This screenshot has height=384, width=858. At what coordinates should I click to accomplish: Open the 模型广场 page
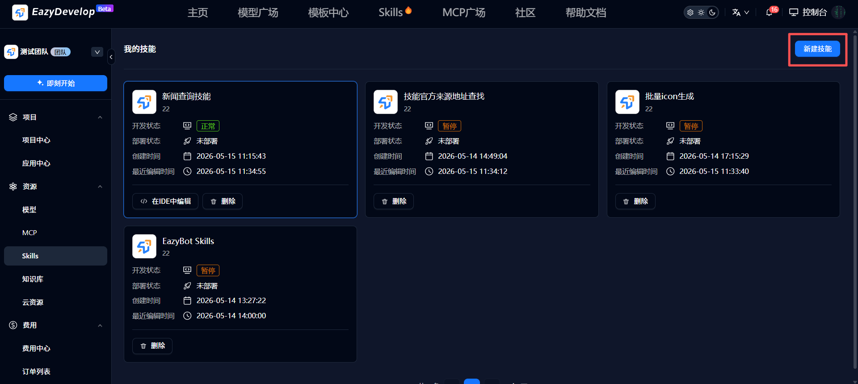[x=258, y=13]
